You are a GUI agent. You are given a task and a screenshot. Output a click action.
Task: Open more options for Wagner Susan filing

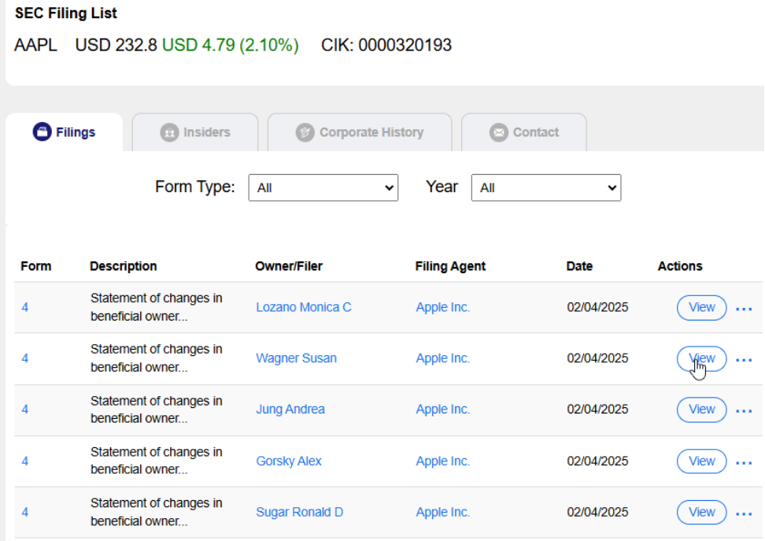tap(744, 360)
